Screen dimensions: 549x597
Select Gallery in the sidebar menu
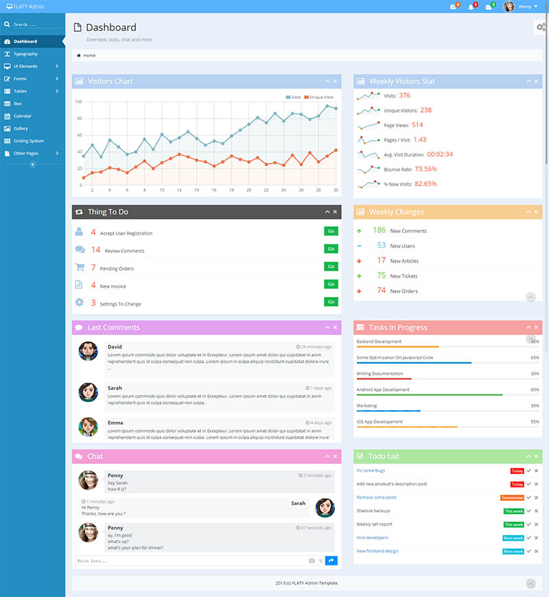tap(21, 128)
